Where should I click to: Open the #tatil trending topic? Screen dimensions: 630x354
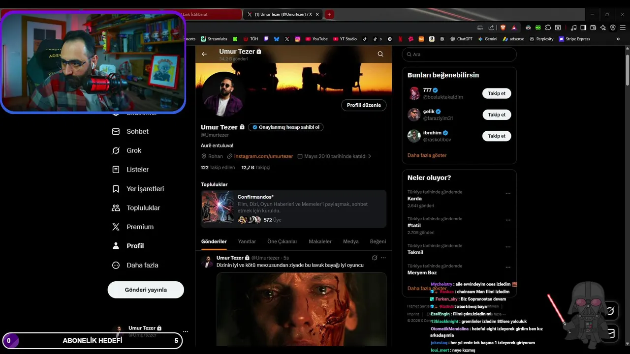[x=414, y=226]
